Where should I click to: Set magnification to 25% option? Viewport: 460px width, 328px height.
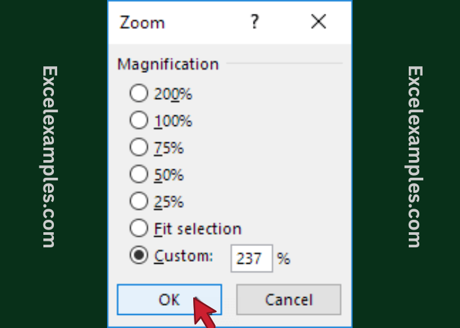139,201
